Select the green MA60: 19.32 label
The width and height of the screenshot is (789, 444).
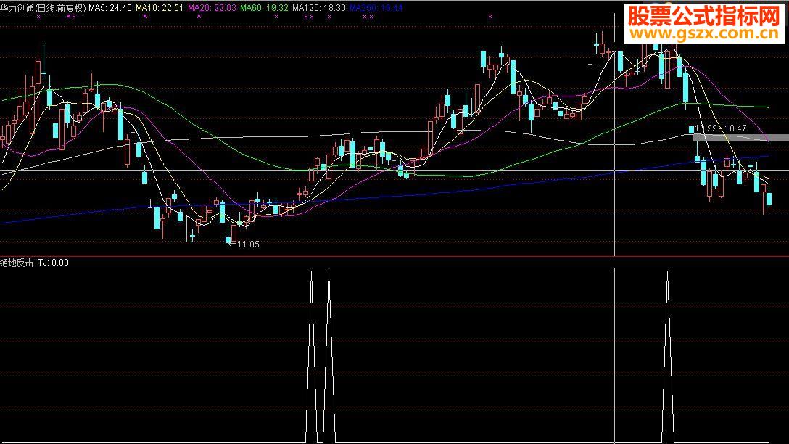pos(264,8)
